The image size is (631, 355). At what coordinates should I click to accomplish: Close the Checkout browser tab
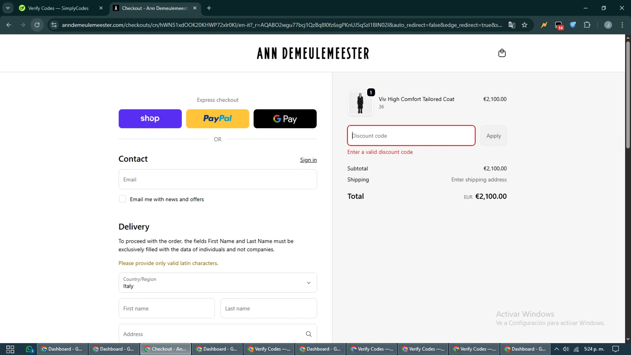click(x=195, y=8)
